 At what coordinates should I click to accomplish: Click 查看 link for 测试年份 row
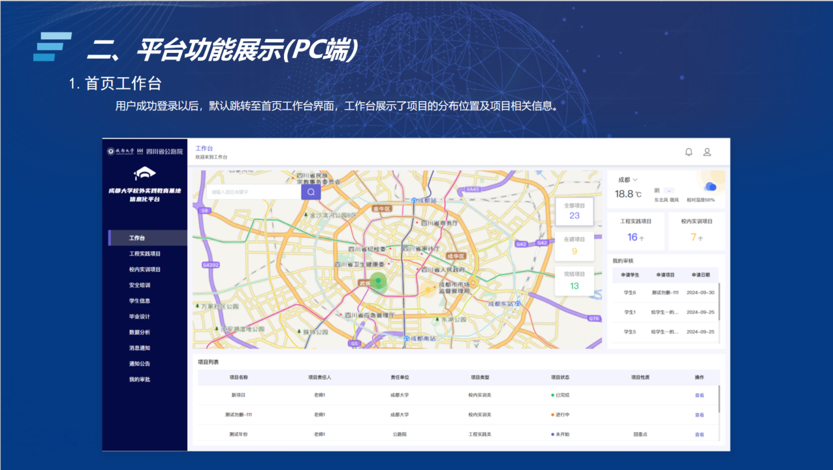699,434
